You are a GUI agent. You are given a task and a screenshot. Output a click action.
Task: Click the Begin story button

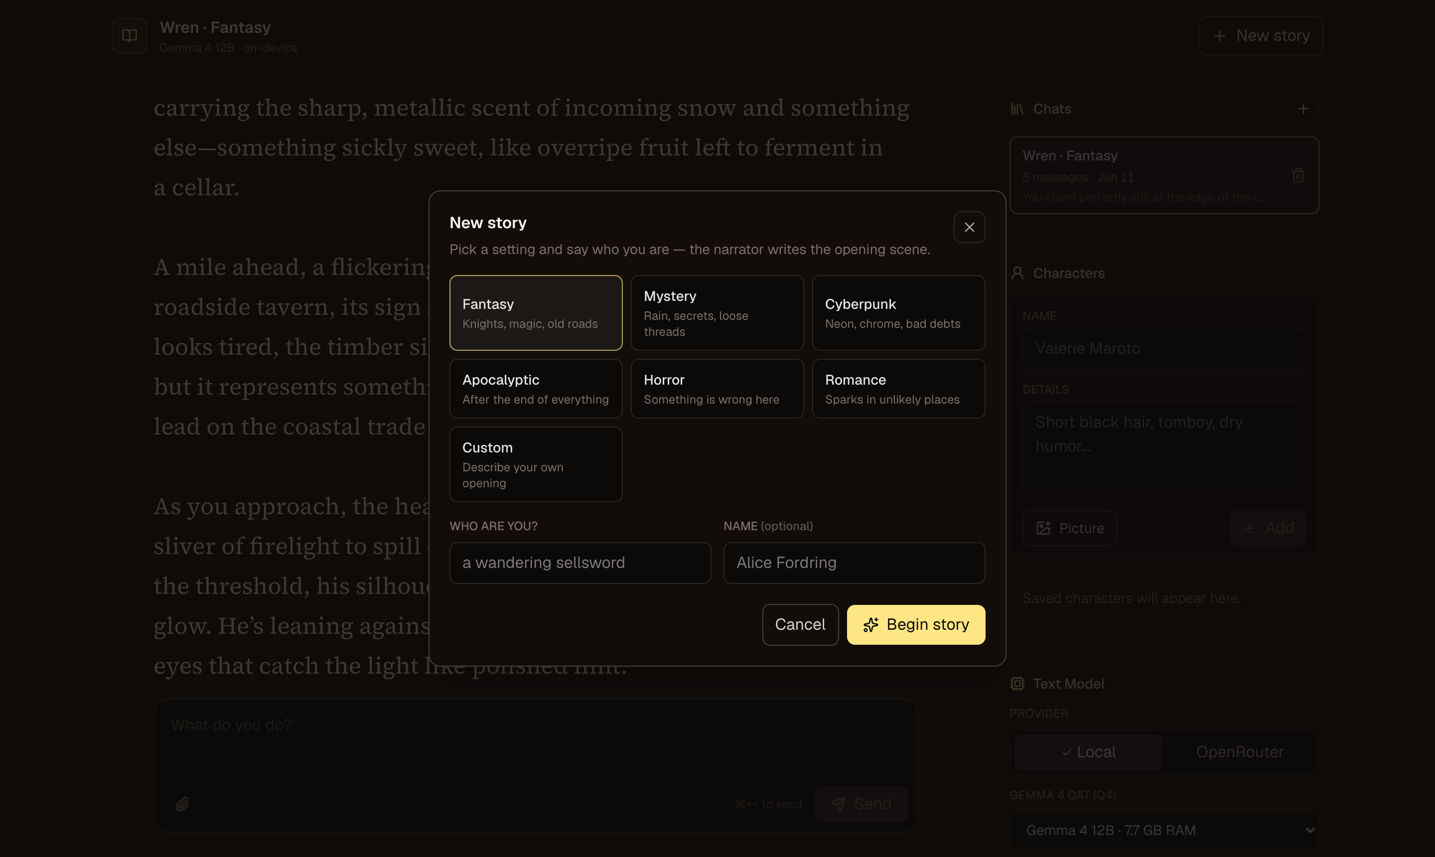click(x=915, y=624)
